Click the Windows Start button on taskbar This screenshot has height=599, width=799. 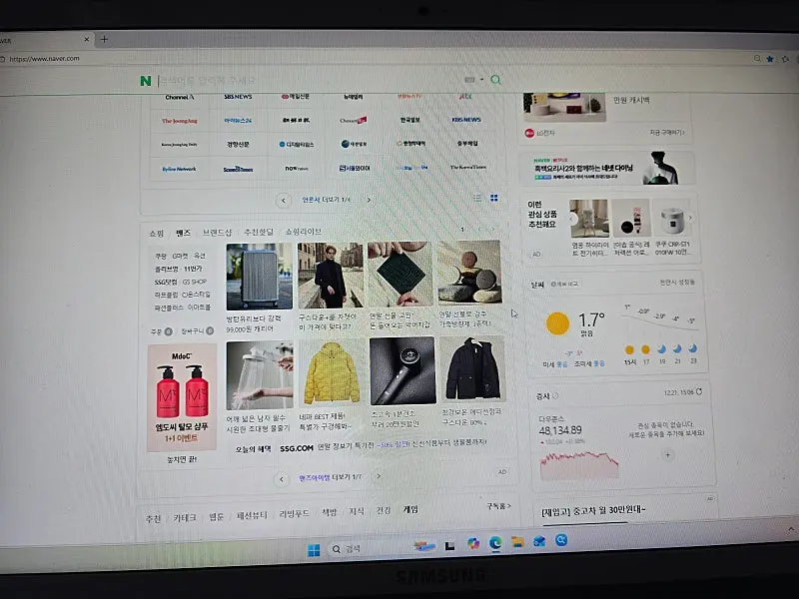point(314,549)
